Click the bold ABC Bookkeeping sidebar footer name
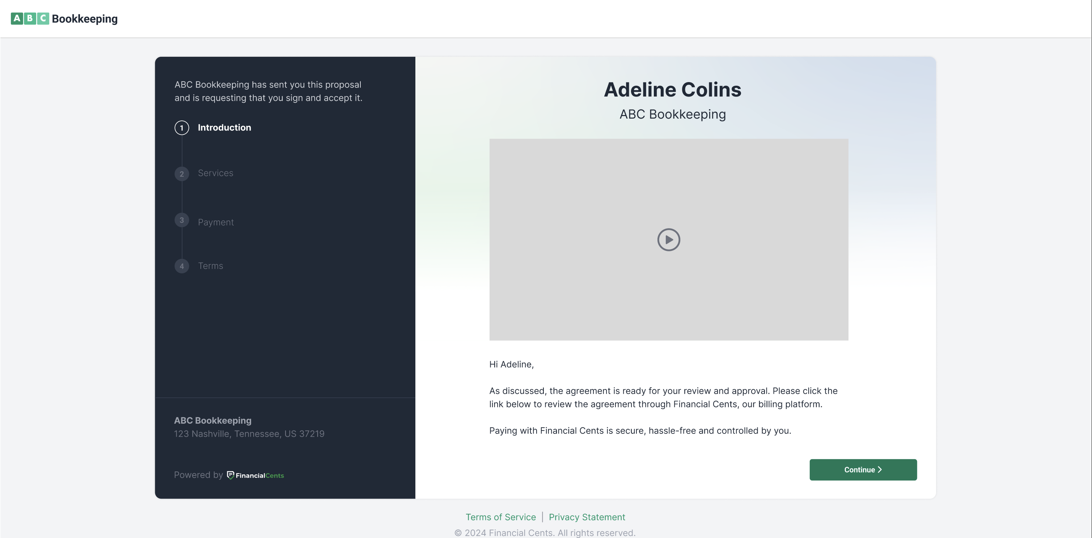 [213, 420]
